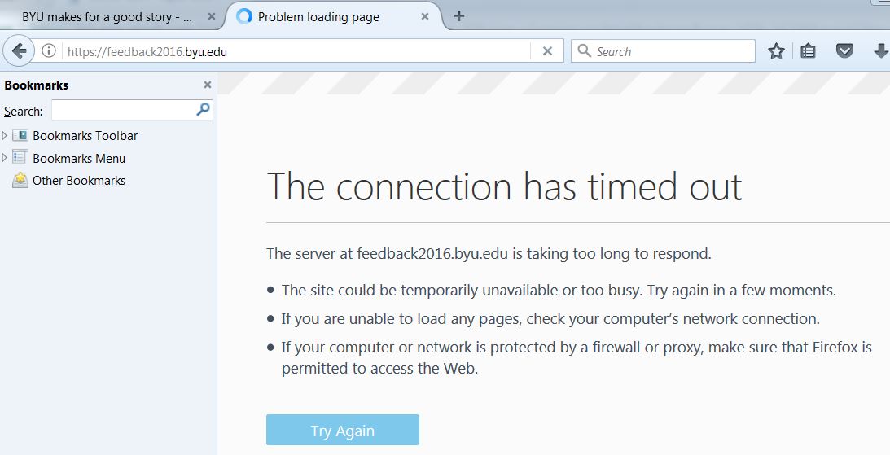
Task: Bookmark this page with star icon
Action: pyautogui.click(x=776, y=51)
